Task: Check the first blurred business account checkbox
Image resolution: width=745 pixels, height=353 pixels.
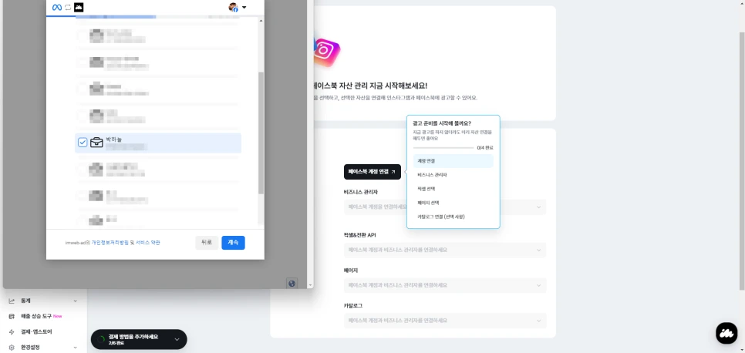Action: 83,35
